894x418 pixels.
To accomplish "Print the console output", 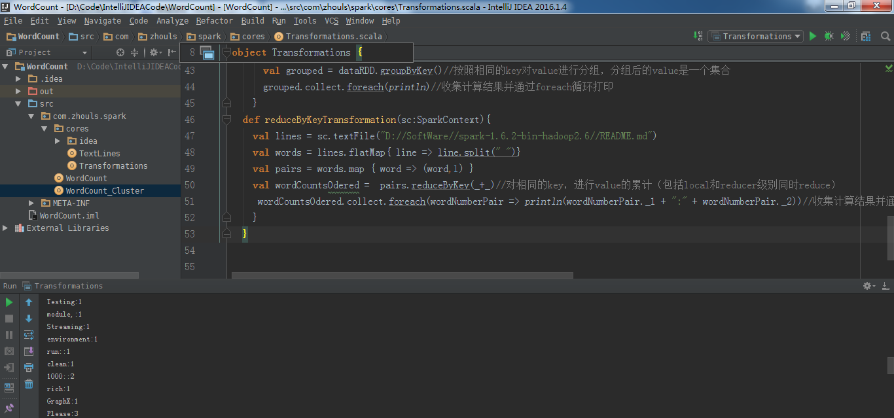I will (x=29, y=368).
